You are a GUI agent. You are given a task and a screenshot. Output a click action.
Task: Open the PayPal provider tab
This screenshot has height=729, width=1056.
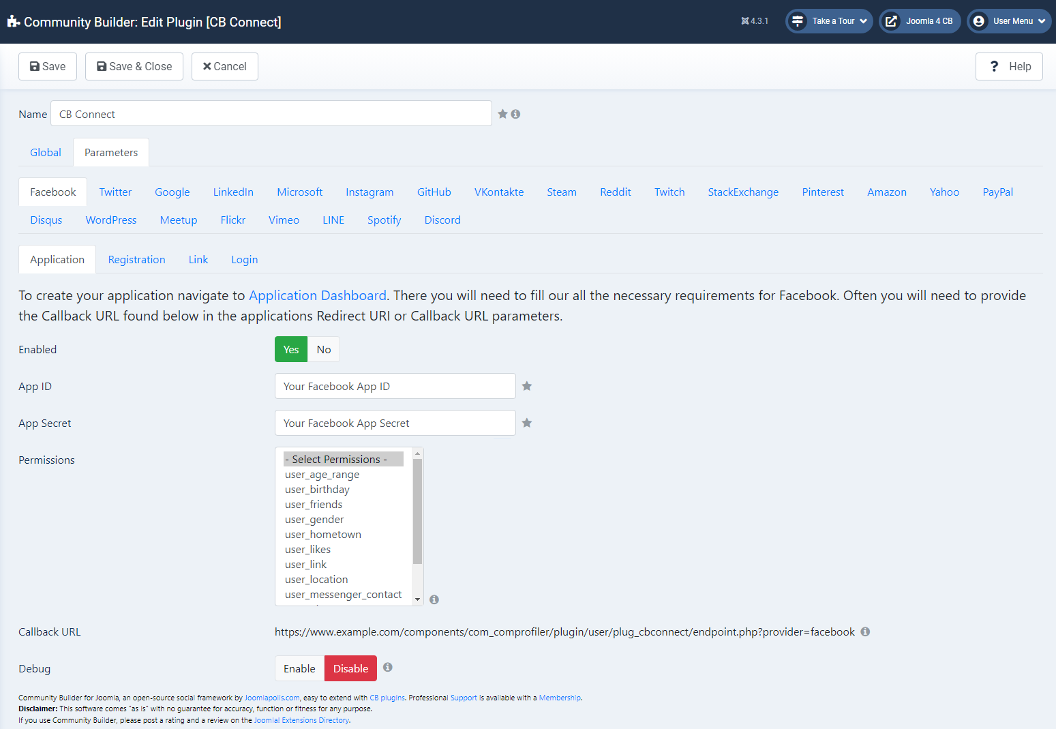tap(997, 192)
